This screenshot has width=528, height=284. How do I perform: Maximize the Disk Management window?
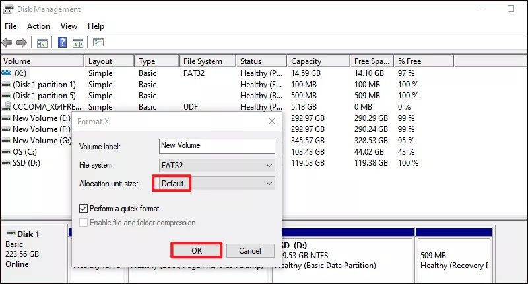(511, 9)
